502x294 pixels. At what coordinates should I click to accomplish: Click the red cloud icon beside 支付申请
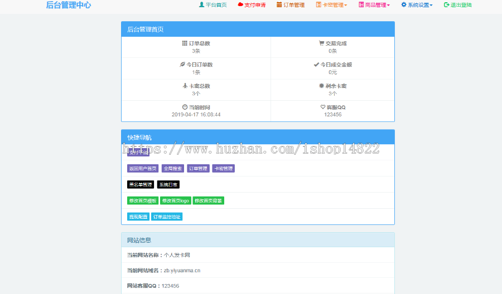pyautogui.click(x=240, y=4)
